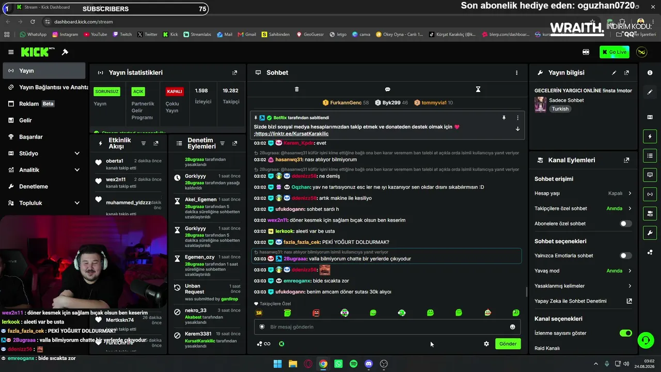The image size is (661, 372).
Task: Pop out the Kanal Eylemleri panel
Action: click(x=627, y=160)
